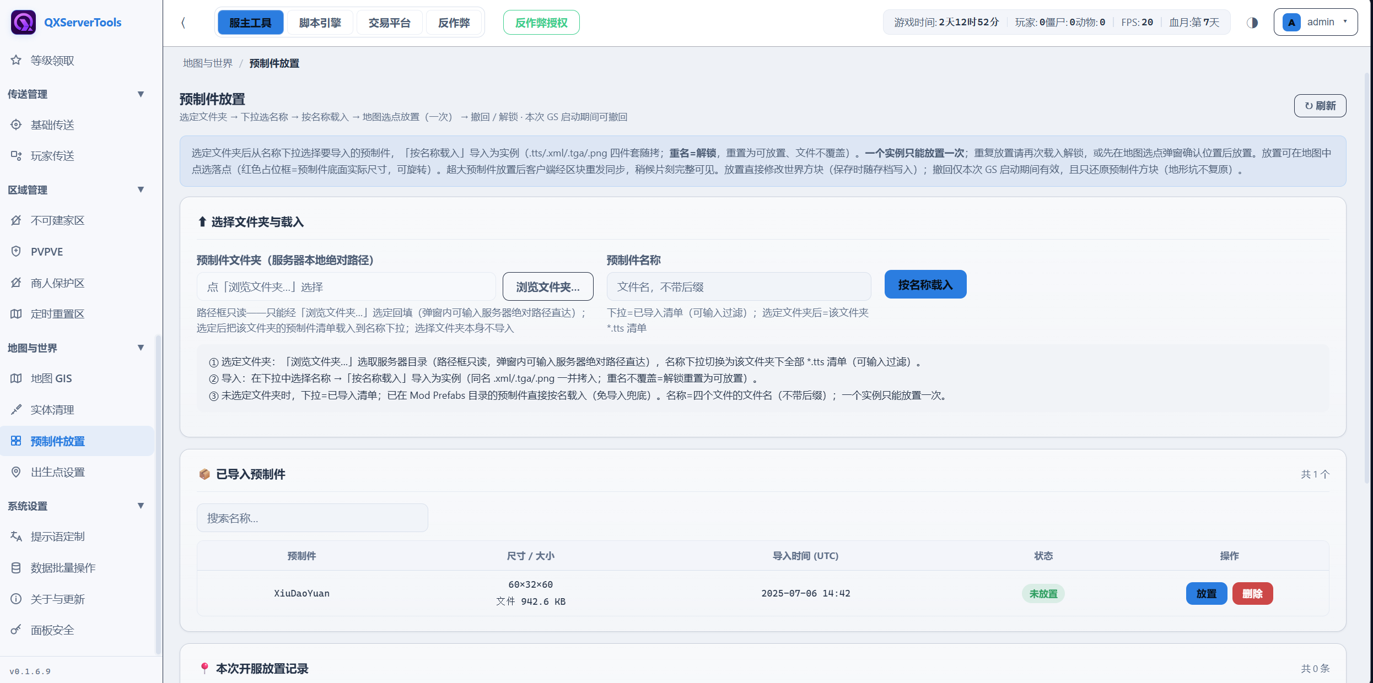Viewport: 1373px width, 683px height.
Task: Select 预制件放置 grid icon
Action: click(16, 441)
